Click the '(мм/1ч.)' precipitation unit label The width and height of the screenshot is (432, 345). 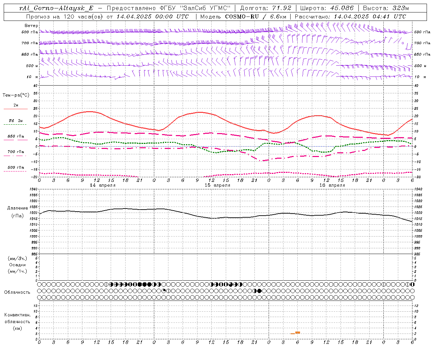pos(17,271)
